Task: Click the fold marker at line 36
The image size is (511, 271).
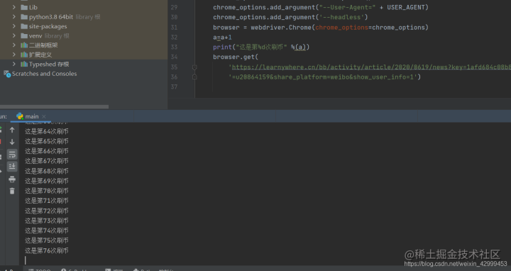Action: coord(194,77)
